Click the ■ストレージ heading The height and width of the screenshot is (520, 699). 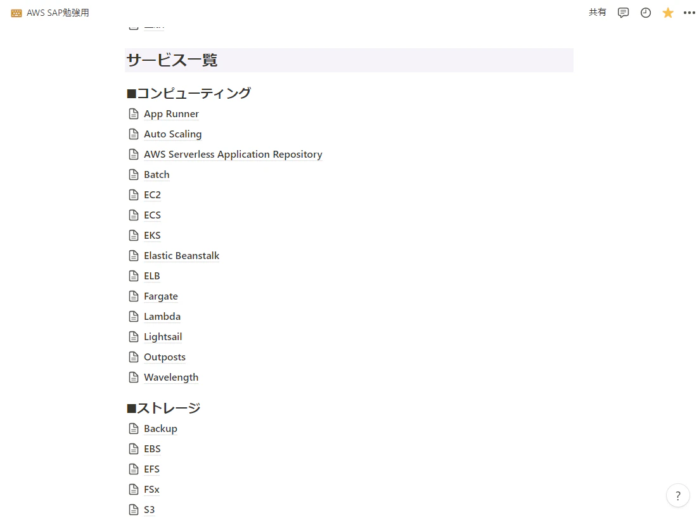tap(164, 408)
